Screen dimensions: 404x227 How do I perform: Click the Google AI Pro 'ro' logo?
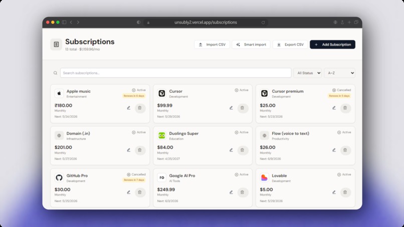tap(162, 177)
